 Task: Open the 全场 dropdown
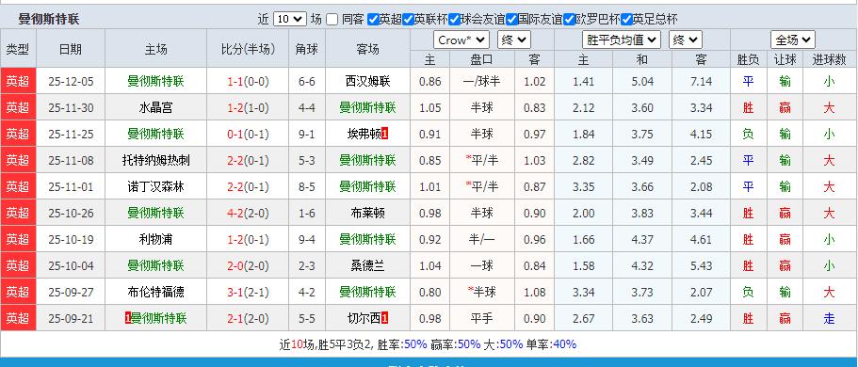[793, 40]
